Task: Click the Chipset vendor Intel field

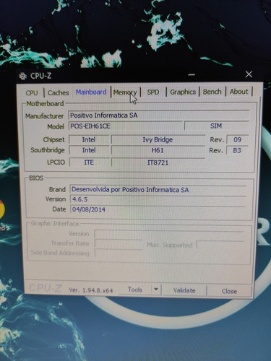Action: coord(89,139)
